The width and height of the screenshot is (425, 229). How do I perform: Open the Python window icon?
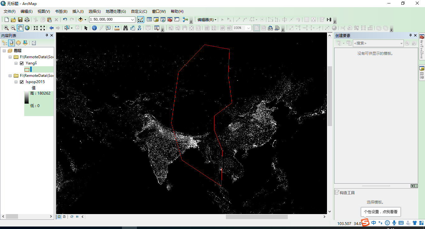177,20
